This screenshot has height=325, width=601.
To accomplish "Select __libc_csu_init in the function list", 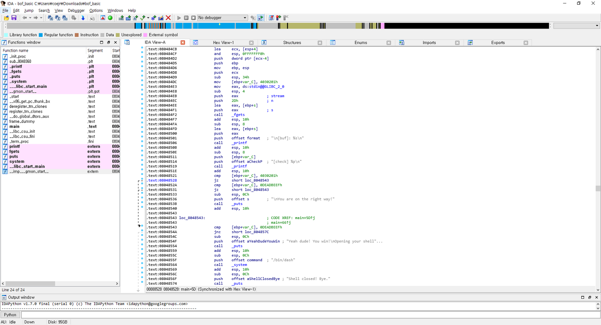I will 22,131.
